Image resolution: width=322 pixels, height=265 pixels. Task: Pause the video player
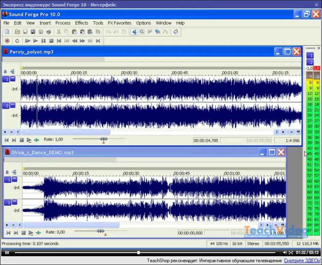click(x=7, y=252)
